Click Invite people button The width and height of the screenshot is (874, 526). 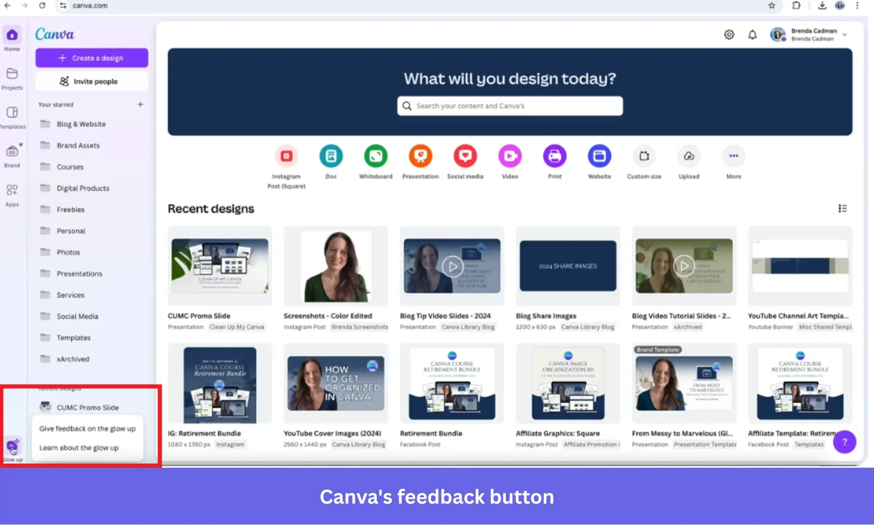pyautogui.click(x=92, y=81)
